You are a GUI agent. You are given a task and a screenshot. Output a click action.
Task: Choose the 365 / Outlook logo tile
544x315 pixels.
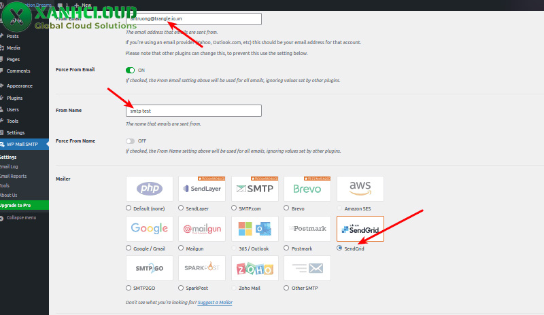point(254,229)
